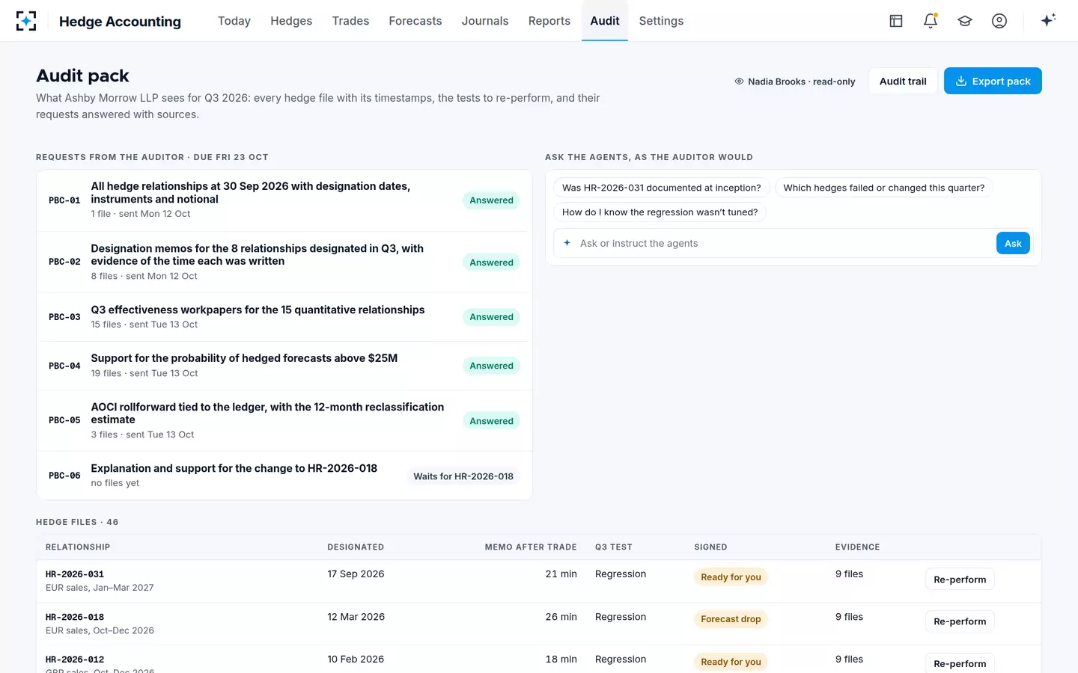Choose 'Was HR-2026-031 documented at inception?' suggestion

(x=662, y=188)
